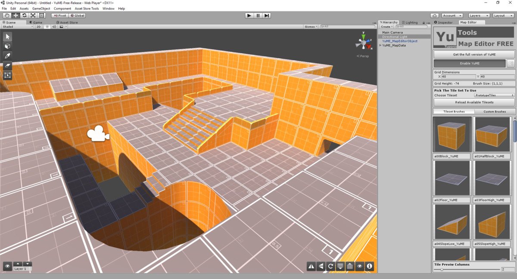The width and height of the screenshot is (517, 279).
Task: Select the YuME eyedropper pick tool
Action: [x=8, y=56]
